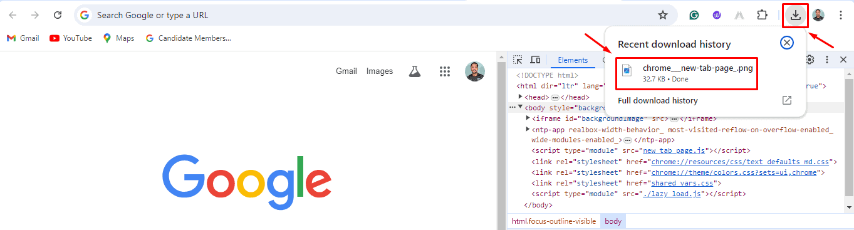Switch to the Elements tab
The height and width of the screenshot is (230, 854).
(x=573, y=60)
